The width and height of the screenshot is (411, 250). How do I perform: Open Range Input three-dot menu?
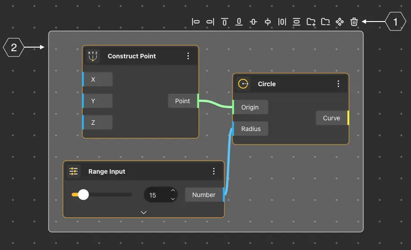[x=214, y=171]
